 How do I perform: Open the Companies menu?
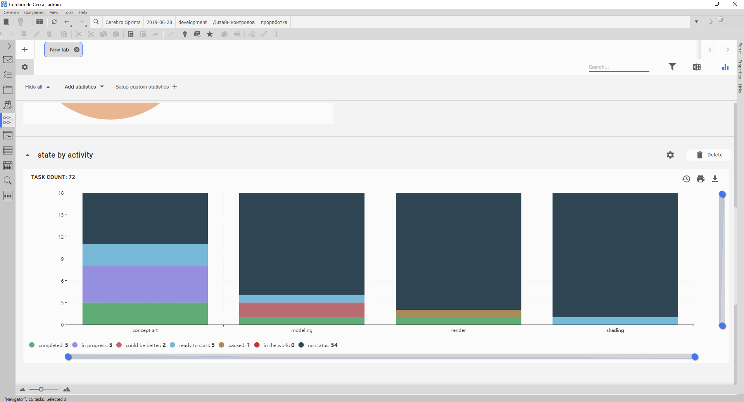click(34, 12)
